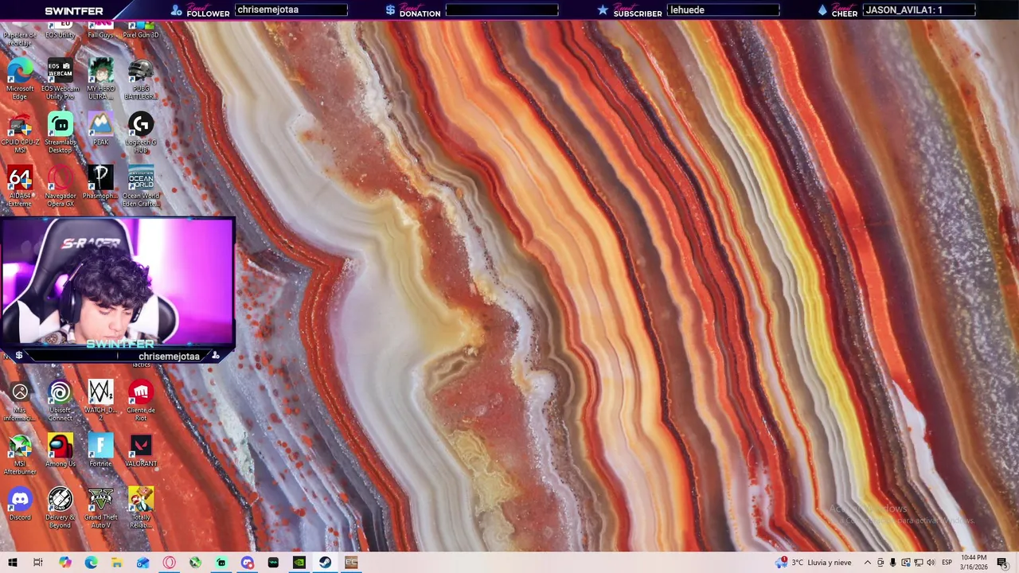Screen dimensions: 1019x573
Task: Open tray network settings icon
Action: coord(918,563)
